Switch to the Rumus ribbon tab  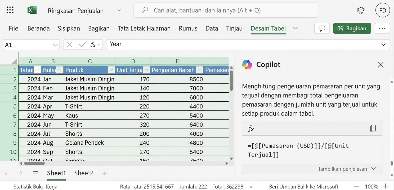(188, 28)
